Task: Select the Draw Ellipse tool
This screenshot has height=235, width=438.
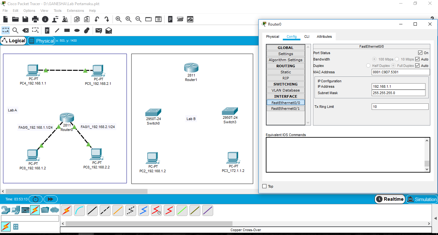Action: pos(77,30)
